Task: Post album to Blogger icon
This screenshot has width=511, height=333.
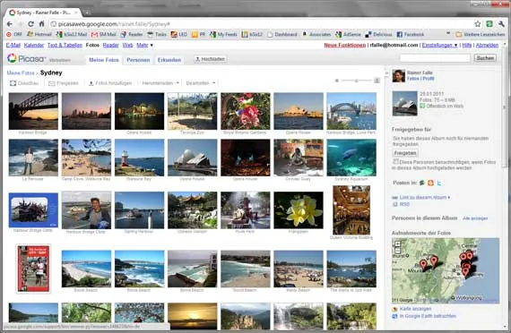Action: coord(430,183)
